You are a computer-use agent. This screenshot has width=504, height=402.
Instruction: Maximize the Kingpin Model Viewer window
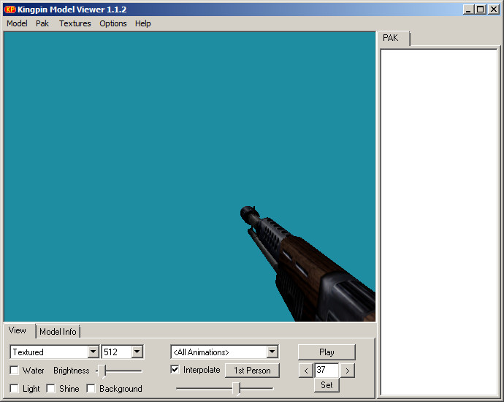(480, 10)
